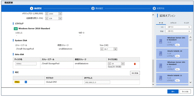Open the OS filter dropdown
195x97 pixels.
pos(178,27)
